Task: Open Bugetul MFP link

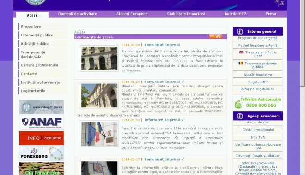Action: (258, 82)
